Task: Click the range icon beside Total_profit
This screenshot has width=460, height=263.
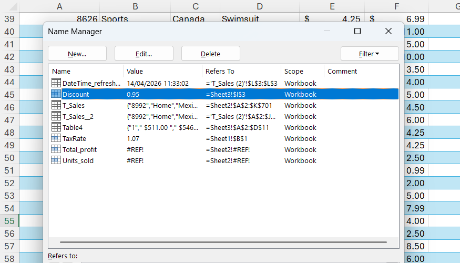Action: point(56,149)
